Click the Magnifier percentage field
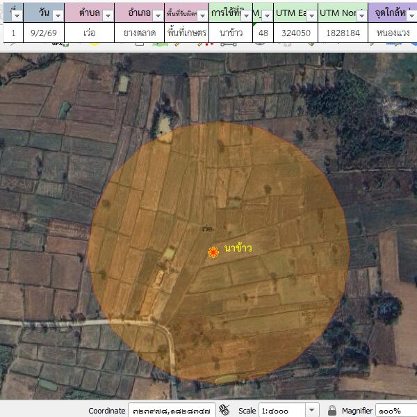The height and width of the screenshot is (417, 417). coord(395,411)
